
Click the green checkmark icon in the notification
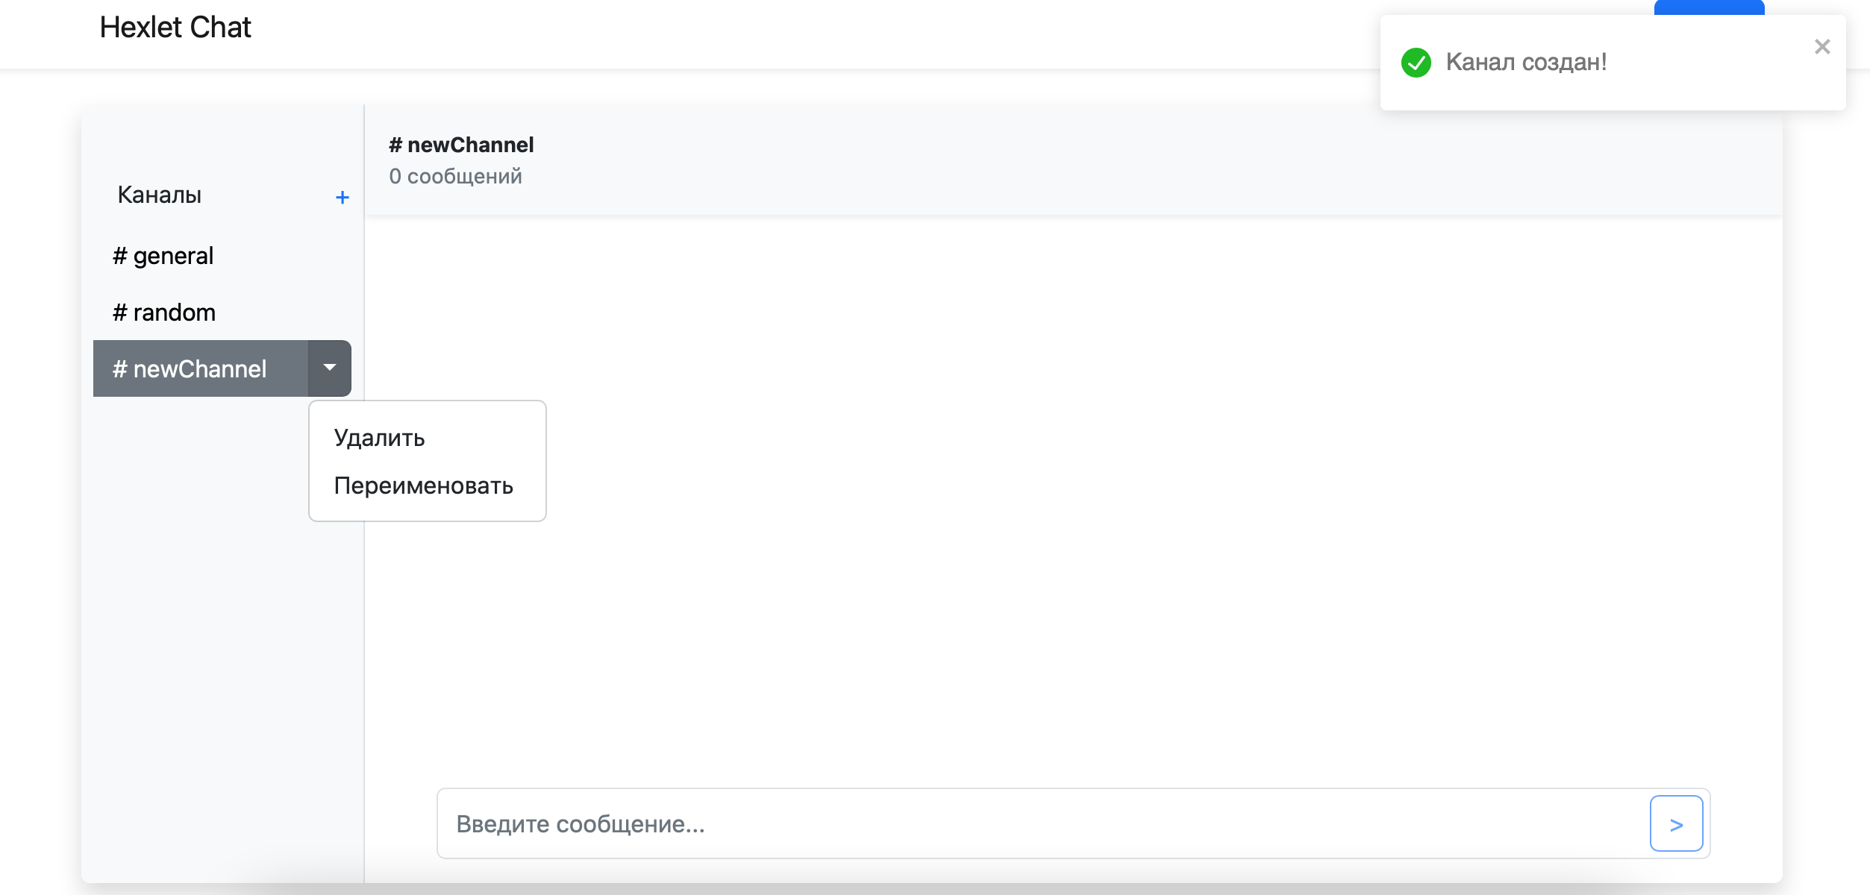[x=1417, y=63]
